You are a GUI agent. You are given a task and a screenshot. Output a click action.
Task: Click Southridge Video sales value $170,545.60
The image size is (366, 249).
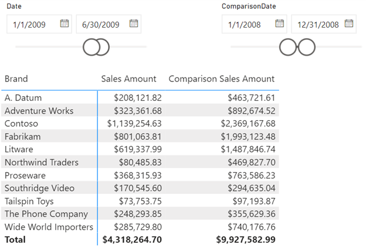click(x=138, y=188)
